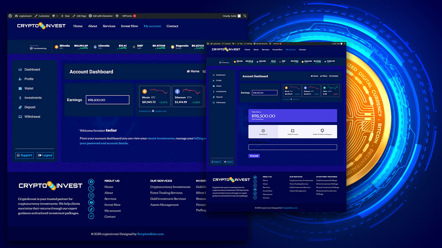Click the WordPress logo in the admin bar
This screenshot has height=248, width=442.
pyautogui.click(x=10, y=15)
